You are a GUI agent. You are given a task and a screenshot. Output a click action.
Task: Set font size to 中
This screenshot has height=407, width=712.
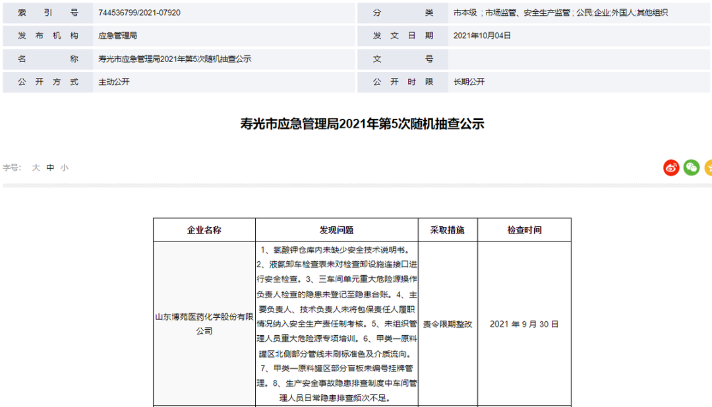click(50, 168)
